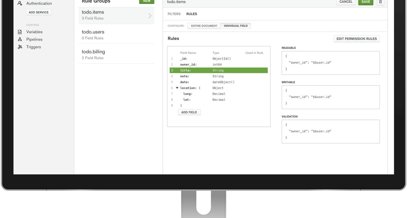Click the trash delete icon
The image size is (407, 218).
(380, 2)
